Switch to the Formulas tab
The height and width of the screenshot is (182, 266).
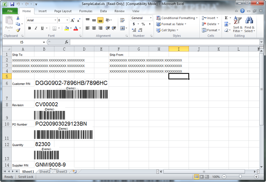[x=86, y=11]
